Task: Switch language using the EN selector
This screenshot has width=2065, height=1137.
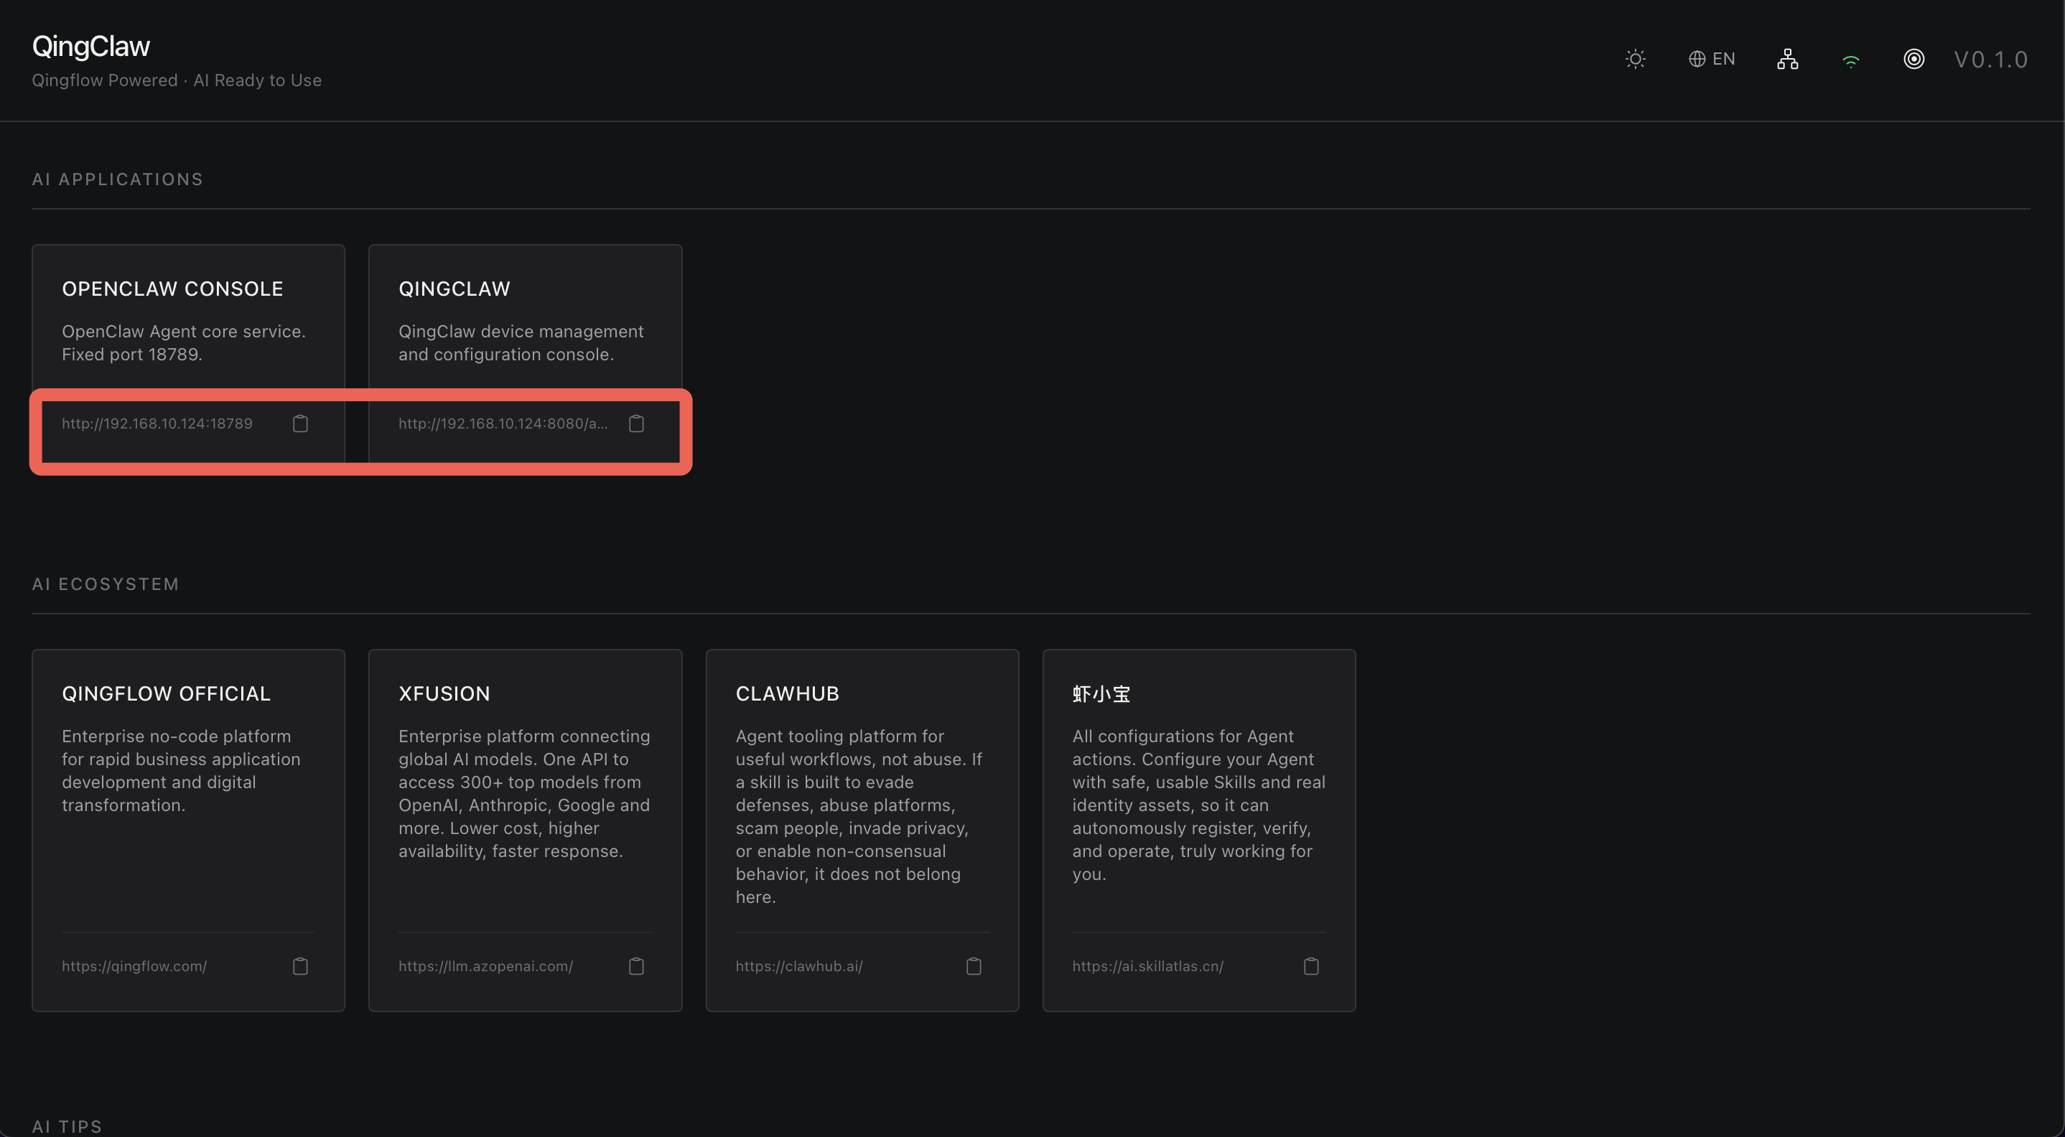Action: pos(1712,60)
